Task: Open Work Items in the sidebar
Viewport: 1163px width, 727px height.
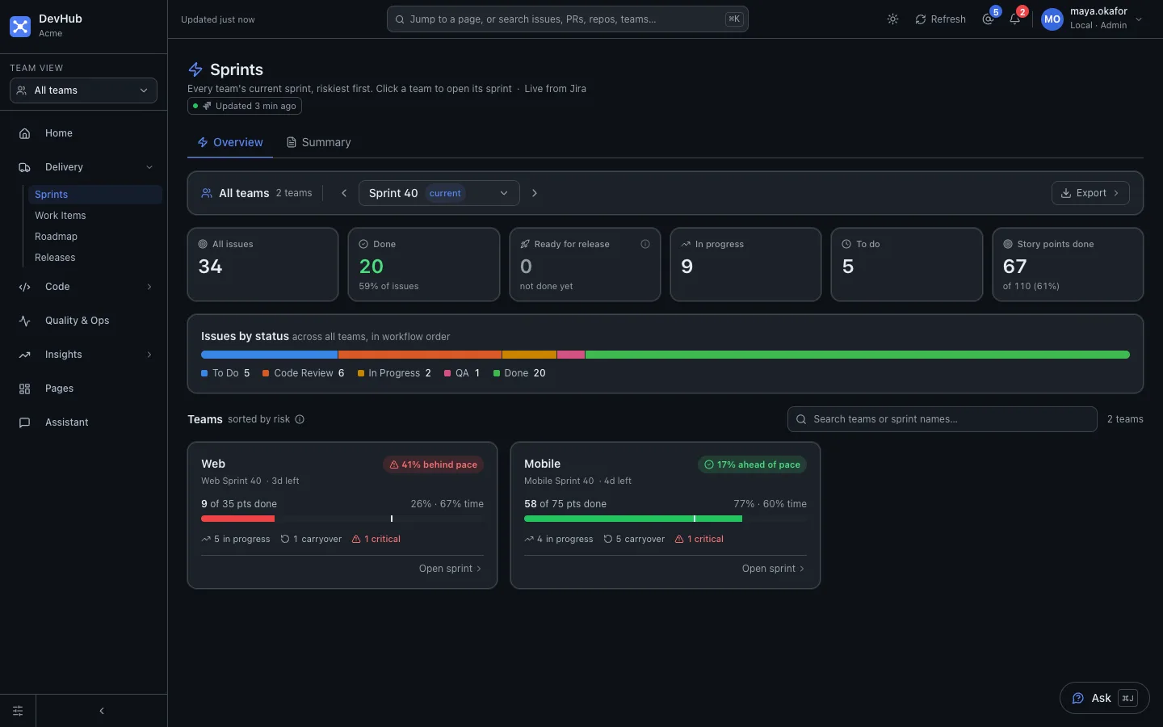Action: point(94,216)
